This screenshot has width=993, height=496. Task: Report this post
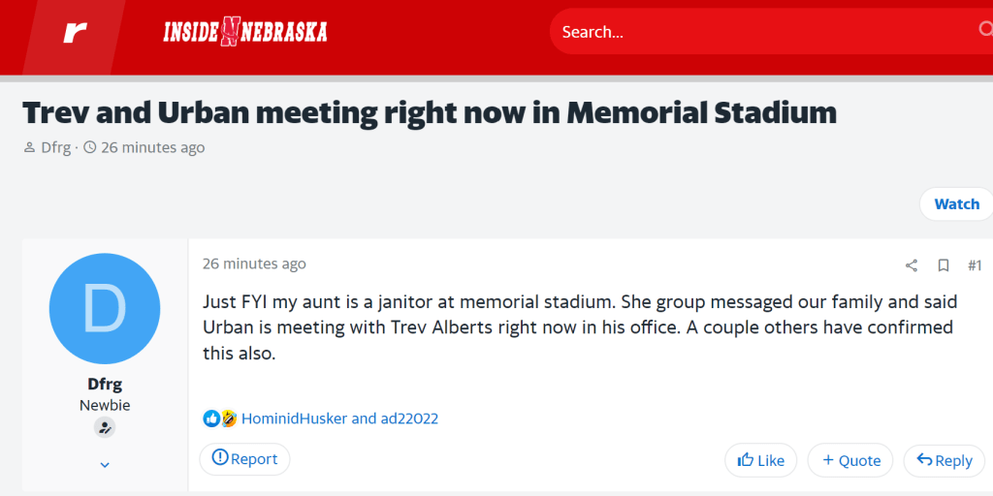coord(244,459)
